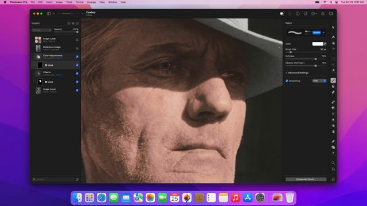367x206 pixels.
Task: Open the Tools menu
Action: click(x=69, y=2)
